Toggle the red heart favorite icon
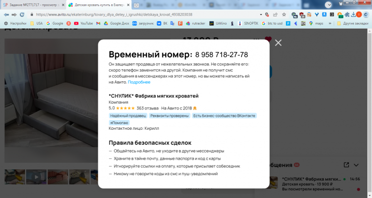Viewport: 372px width, 198px height. 268,39
